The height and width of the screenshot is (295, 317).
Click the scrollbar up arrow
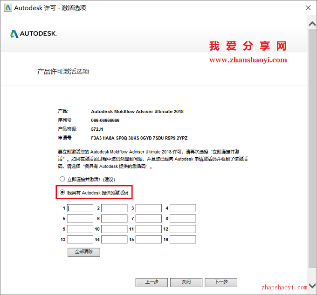312,24
